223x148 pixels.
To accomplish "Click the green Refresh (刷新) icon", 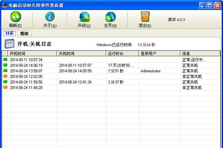I will click(16, 17).
